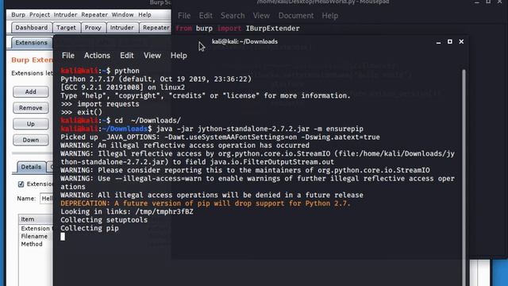The image size is (508, 286).
Task: Open the File menu in terminal window
Action: (x=68, y=56)
